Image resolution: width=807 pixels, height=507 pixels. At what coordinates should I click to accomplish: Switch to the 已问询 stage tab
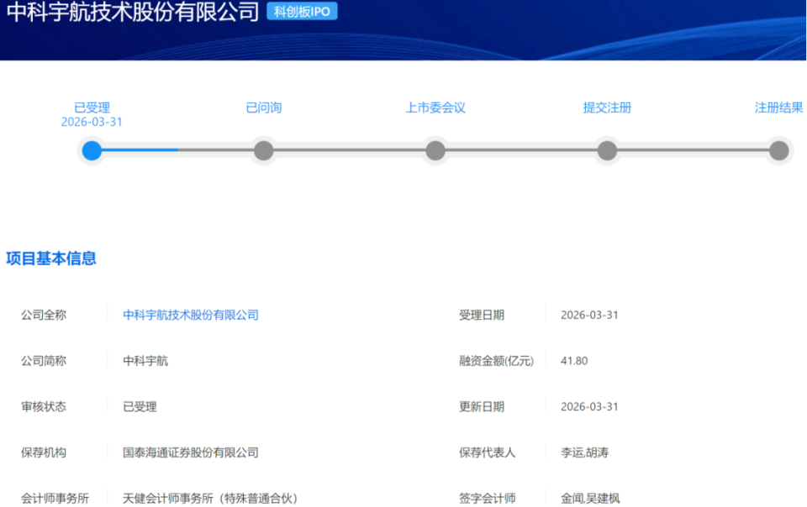click(263, 107)
